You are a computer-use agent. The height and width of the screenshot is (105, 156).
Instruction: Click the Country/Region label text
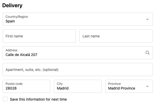click(17, 17)
